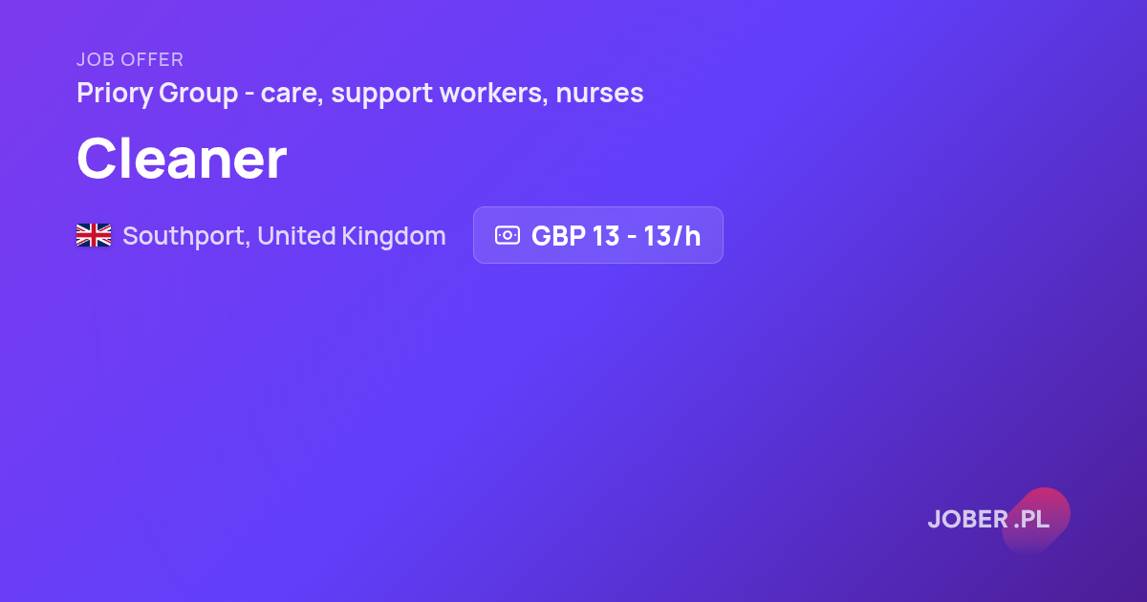Click the words "support workers"
1147x602 pixels.
(440, 95)
